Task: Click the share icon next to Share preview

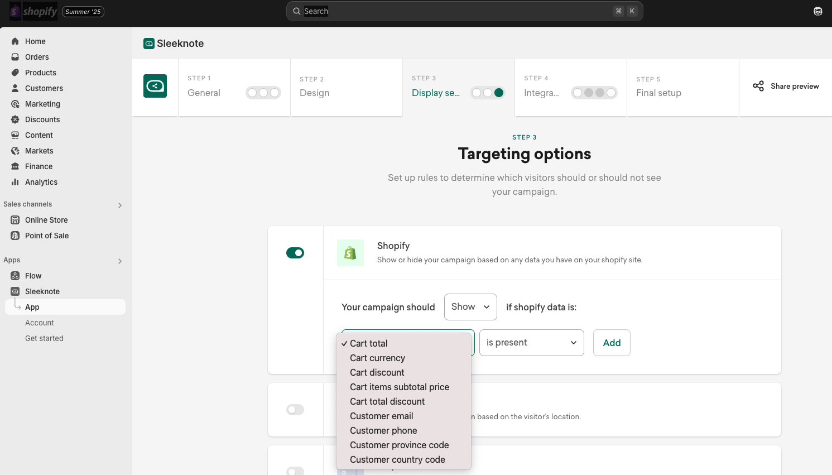Action: (758, 86)
